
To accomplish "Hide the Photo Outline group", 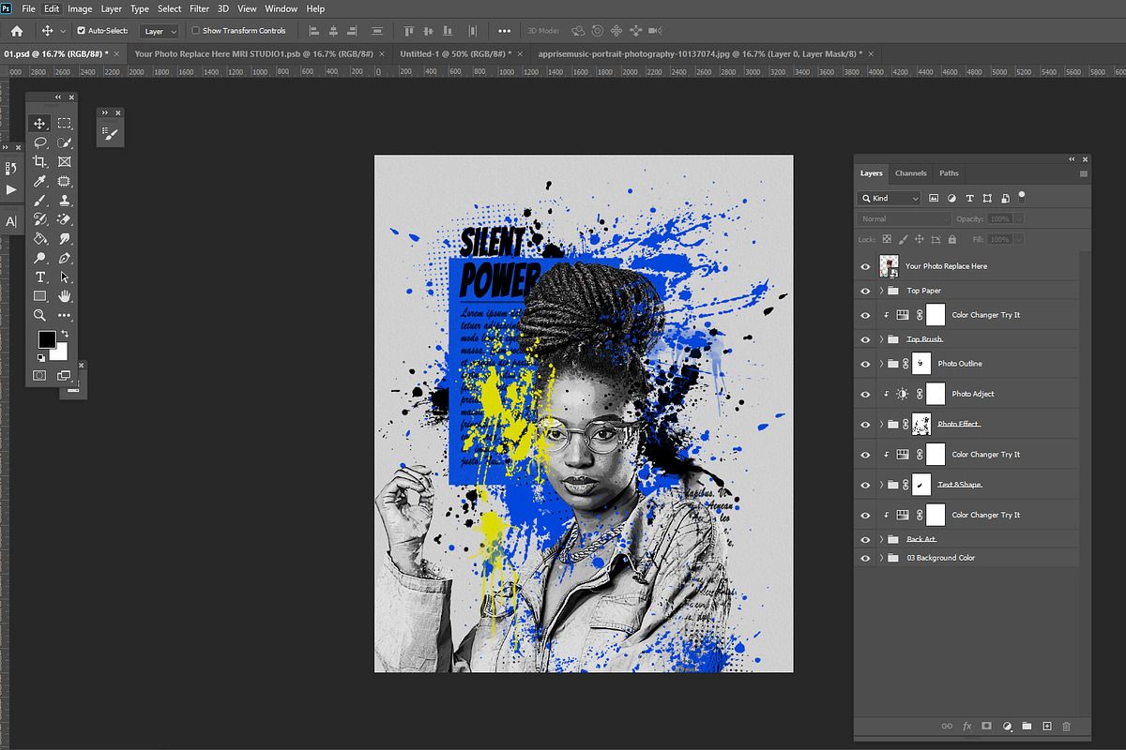I will coord(865,364).
